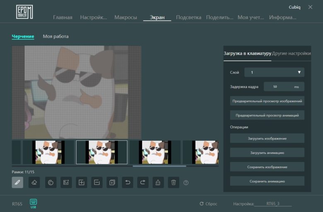Select the last partially visible frame thumbnail

tap(201, 152)
